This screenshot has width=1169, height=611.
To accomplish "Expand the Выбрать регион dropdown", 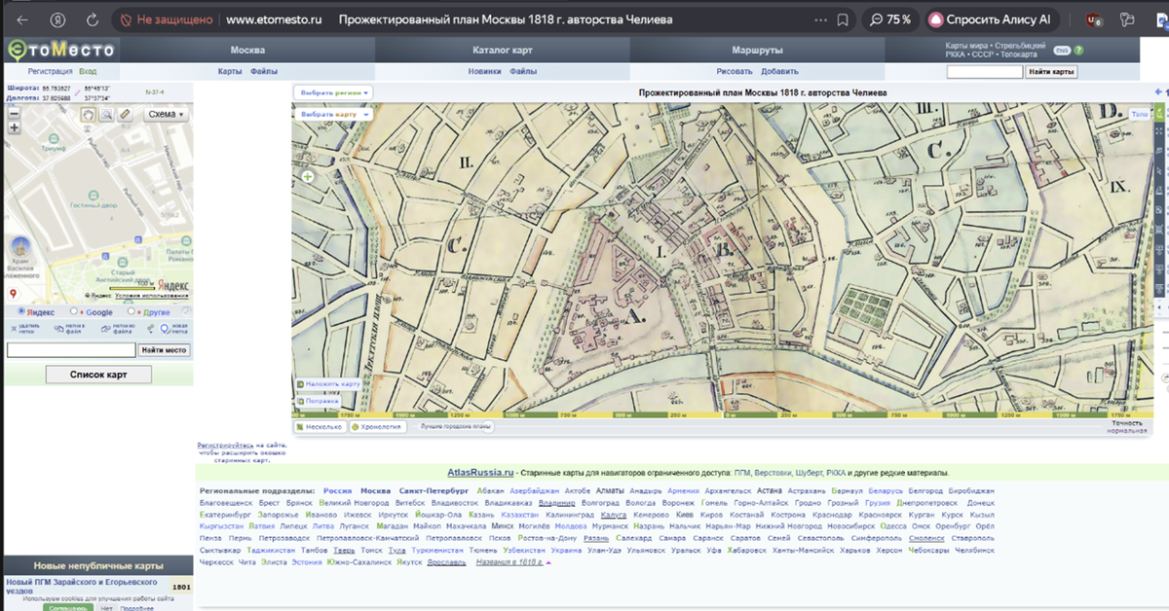I will click(333, 92).
